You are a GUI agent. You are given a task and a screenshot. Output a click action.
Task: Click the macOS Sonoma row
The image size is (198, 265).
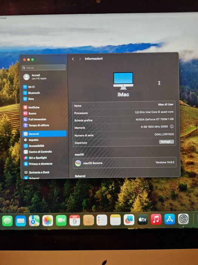pyautogui.click(x=124, y=163)
